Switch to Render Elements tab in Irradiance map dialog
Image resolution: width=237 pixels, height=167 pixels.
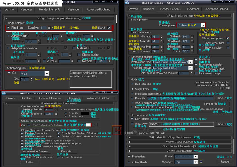pyautogui.click(x=170, y=9)
